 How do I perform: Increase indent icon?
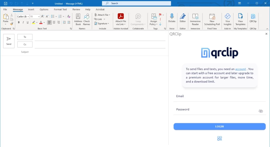pyautogui.click(x=69, y=22)
